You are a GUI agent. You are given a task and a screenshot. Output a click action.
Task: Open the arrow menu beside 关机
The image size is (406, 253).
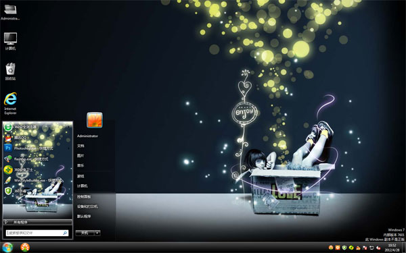pos(97,233)
